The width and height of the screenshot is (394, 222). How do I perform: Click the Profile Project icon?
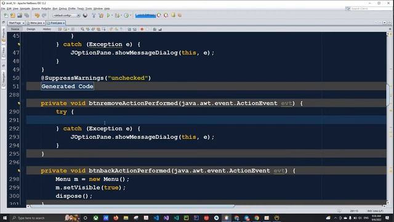(x=126, y=15)
